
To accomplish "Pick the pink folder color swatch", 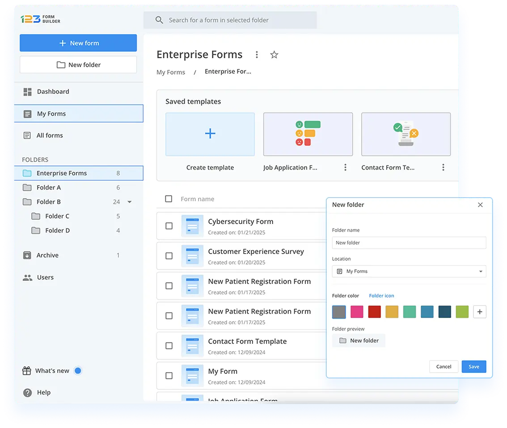I will [x=356, y=312].
